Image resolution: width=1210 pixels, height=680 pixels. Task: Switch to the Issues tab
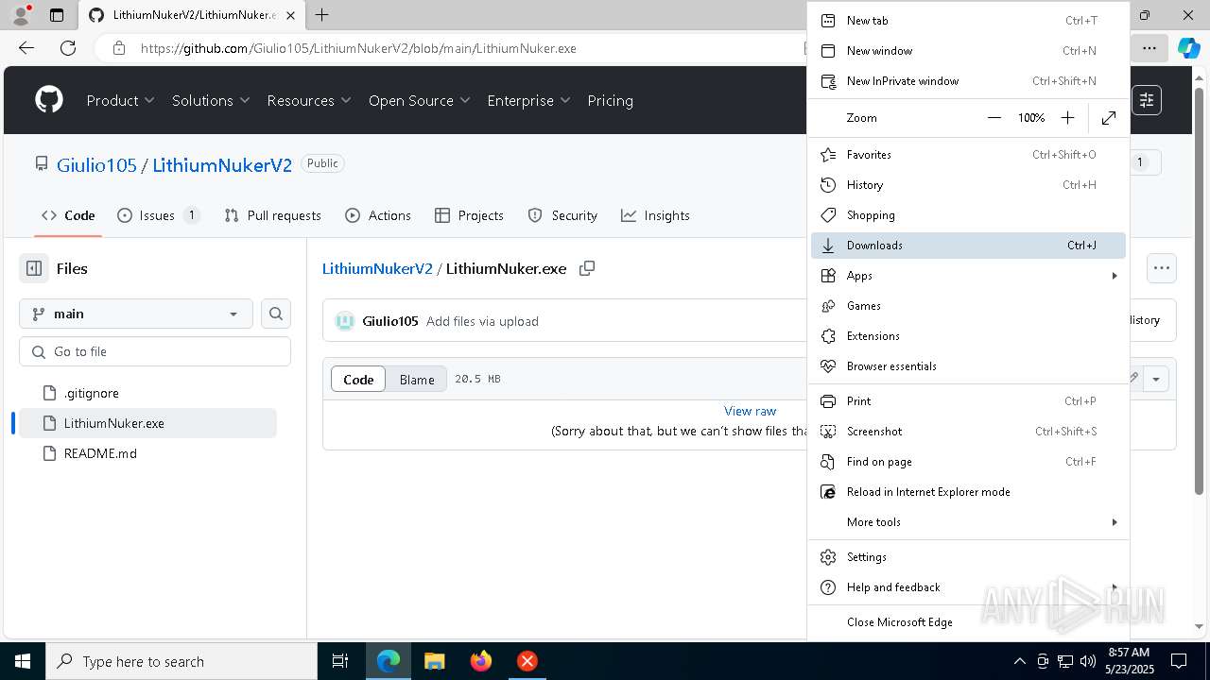[159, 215]
